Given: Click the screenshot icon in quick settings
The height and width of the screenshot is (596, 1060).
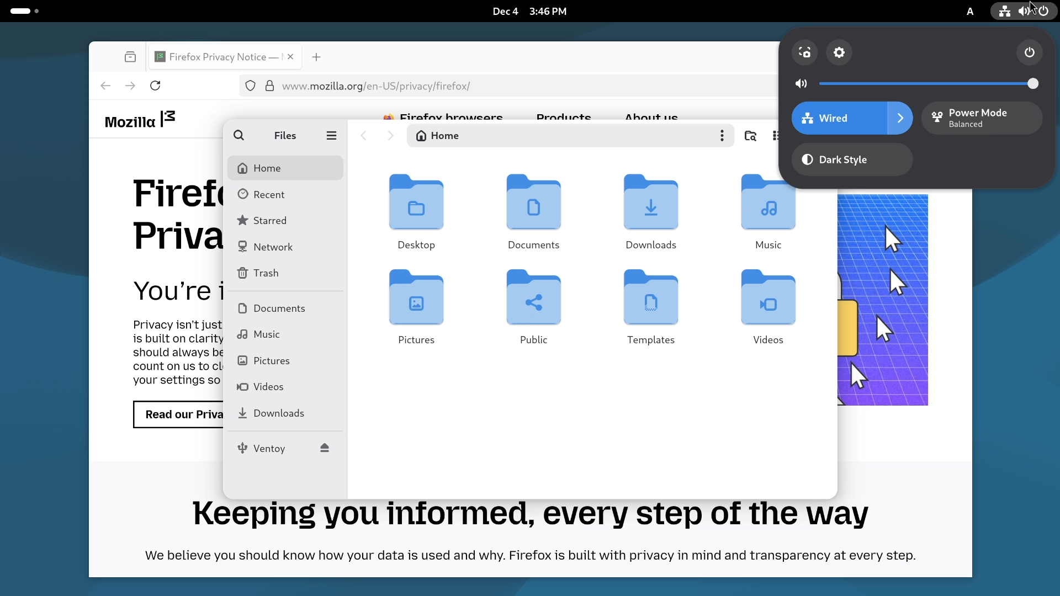Looking at the screenshot, I should coord(804,52).
